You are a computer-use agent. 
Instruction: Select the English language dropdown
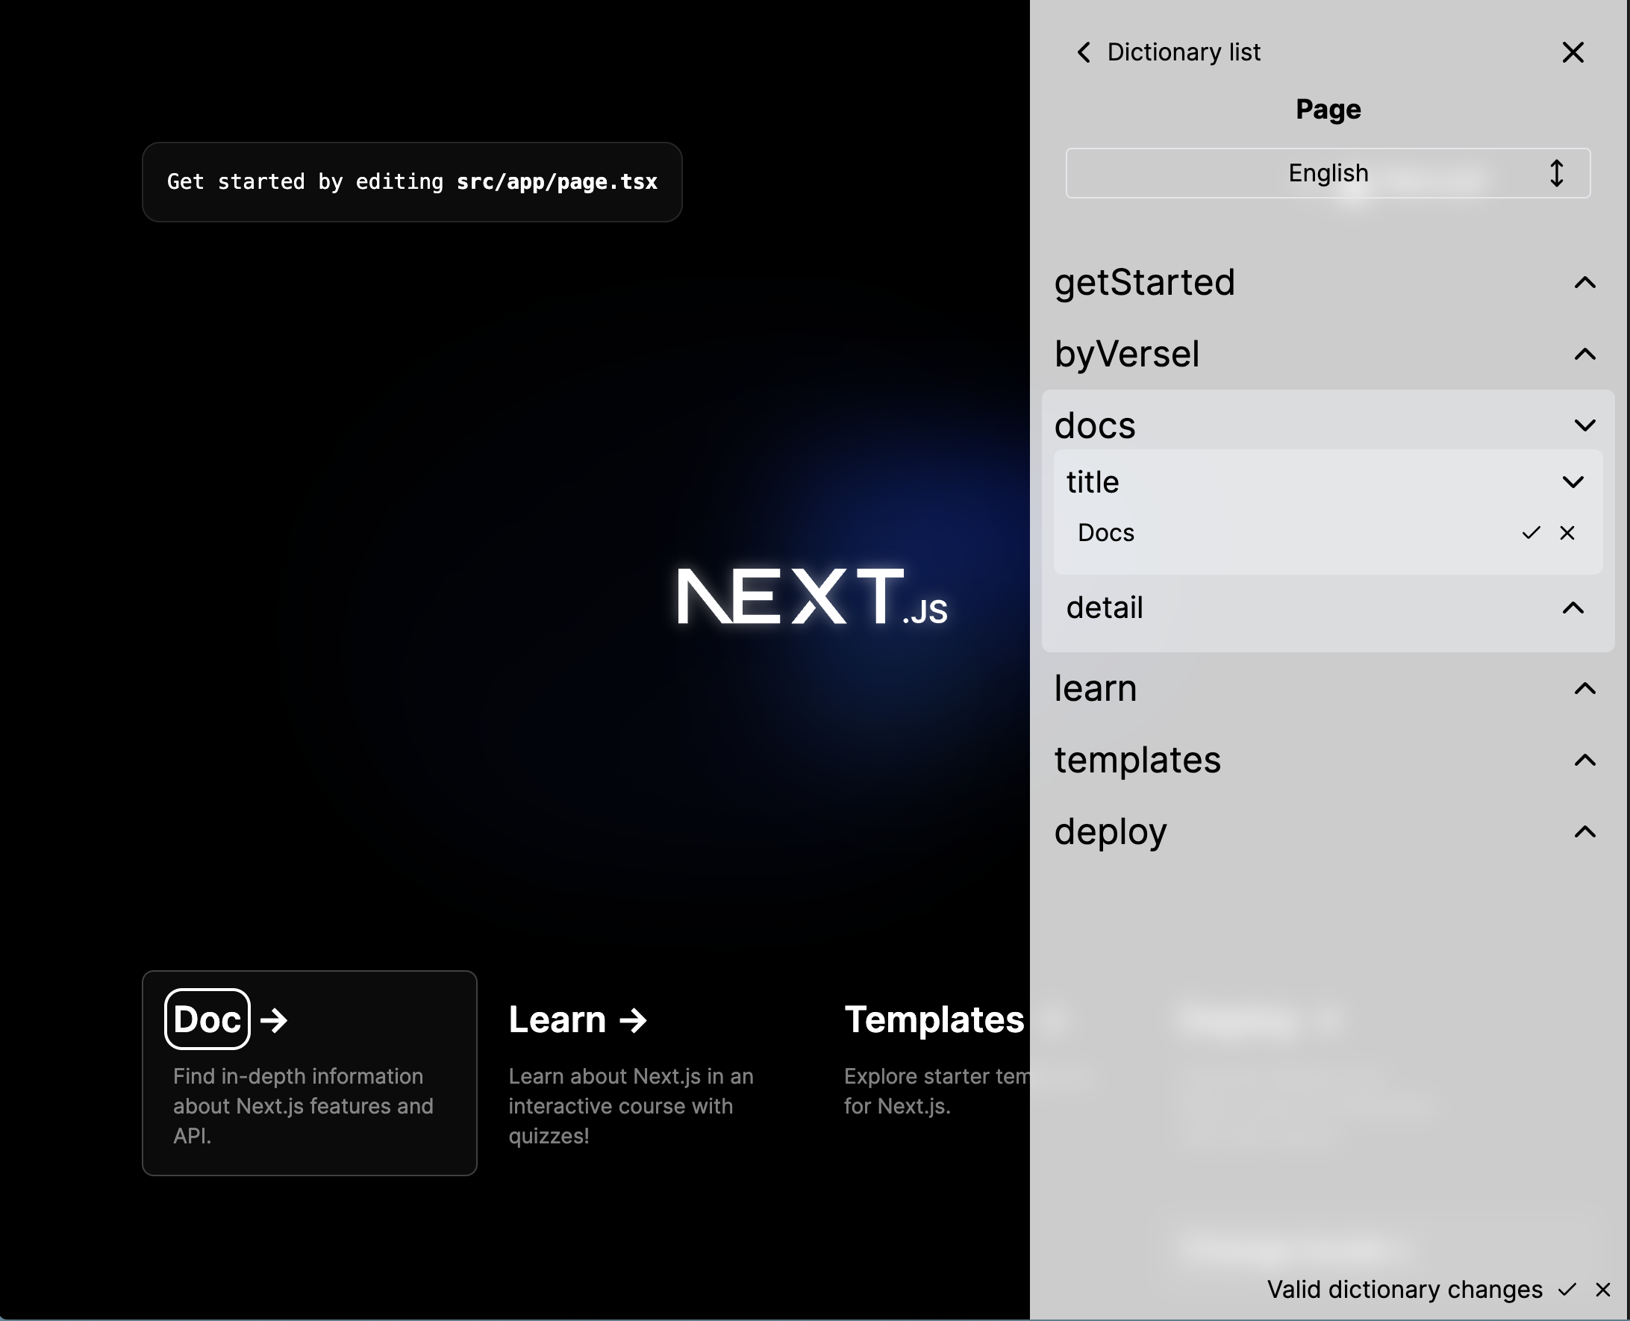click(1328, 172)
